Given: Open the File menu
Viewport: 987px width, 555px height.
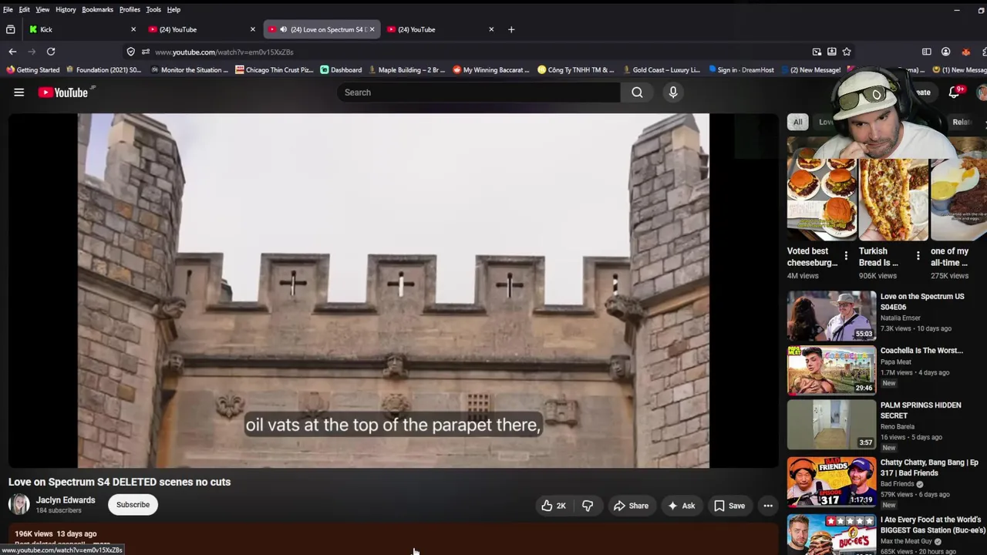Looking at the screenshot, I should (x=8, y=9).
